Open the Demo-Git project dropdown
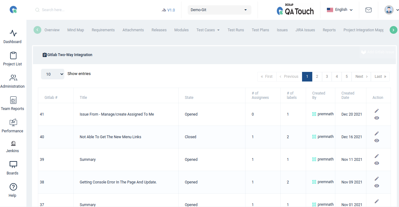Image resolution: width=399 pixels, height=207 pixels. pyautogui.click(x=219, y=10)
